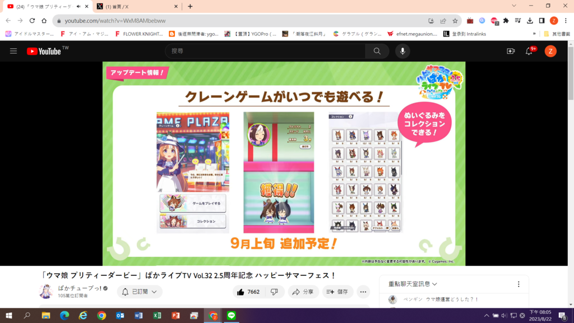
Task: Reload the page in the browser
Action: click(32, 21)
